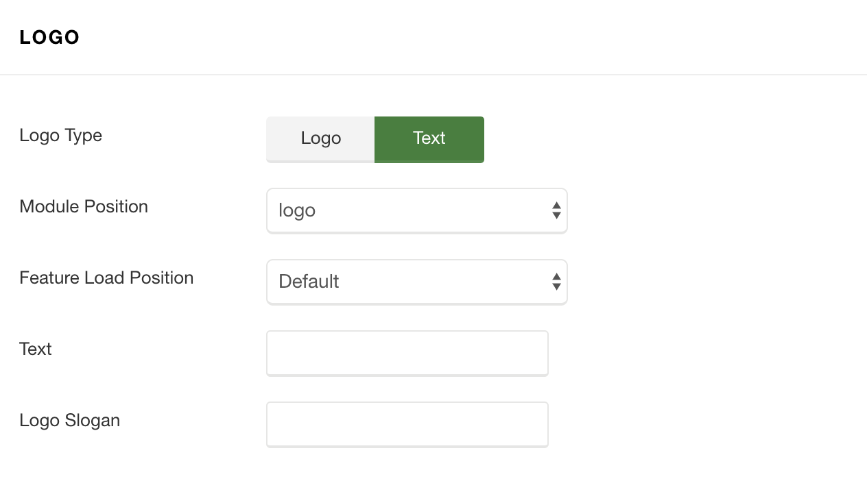Image resolution: width=867 pixels, height=481 pixels.
Task: Click the LOGO section heading
Action: pos(49,38)
